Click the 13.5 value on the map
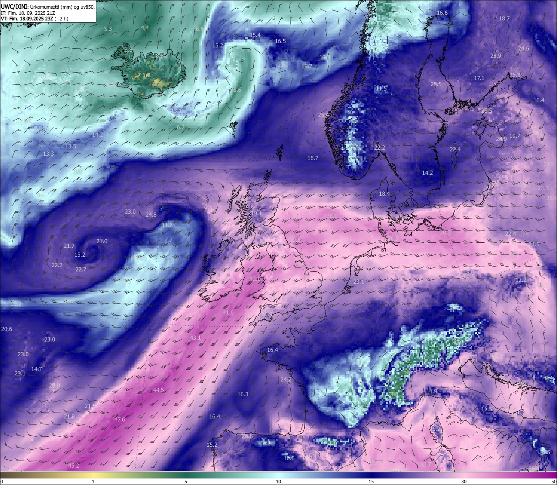The height and width of the screenshot is (485, 557). (70, 146)
